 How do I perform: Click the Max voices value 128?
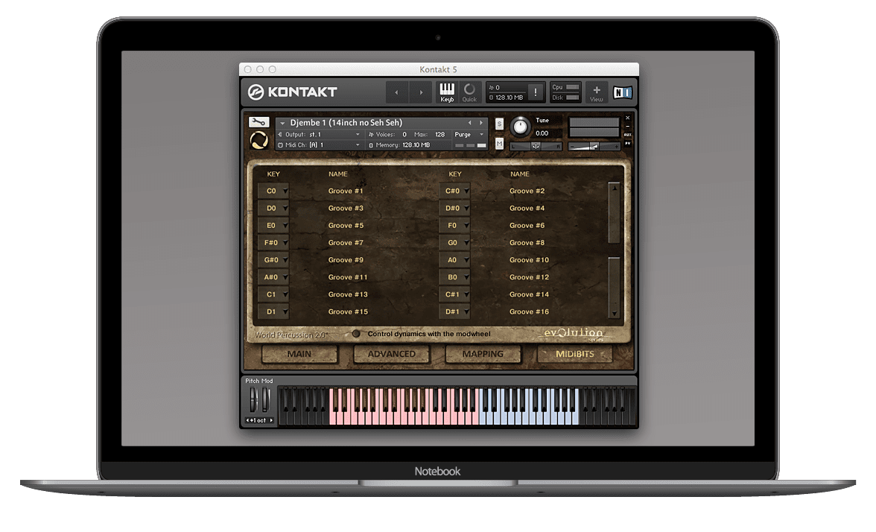pyautogui.click(x=439, y=135)
